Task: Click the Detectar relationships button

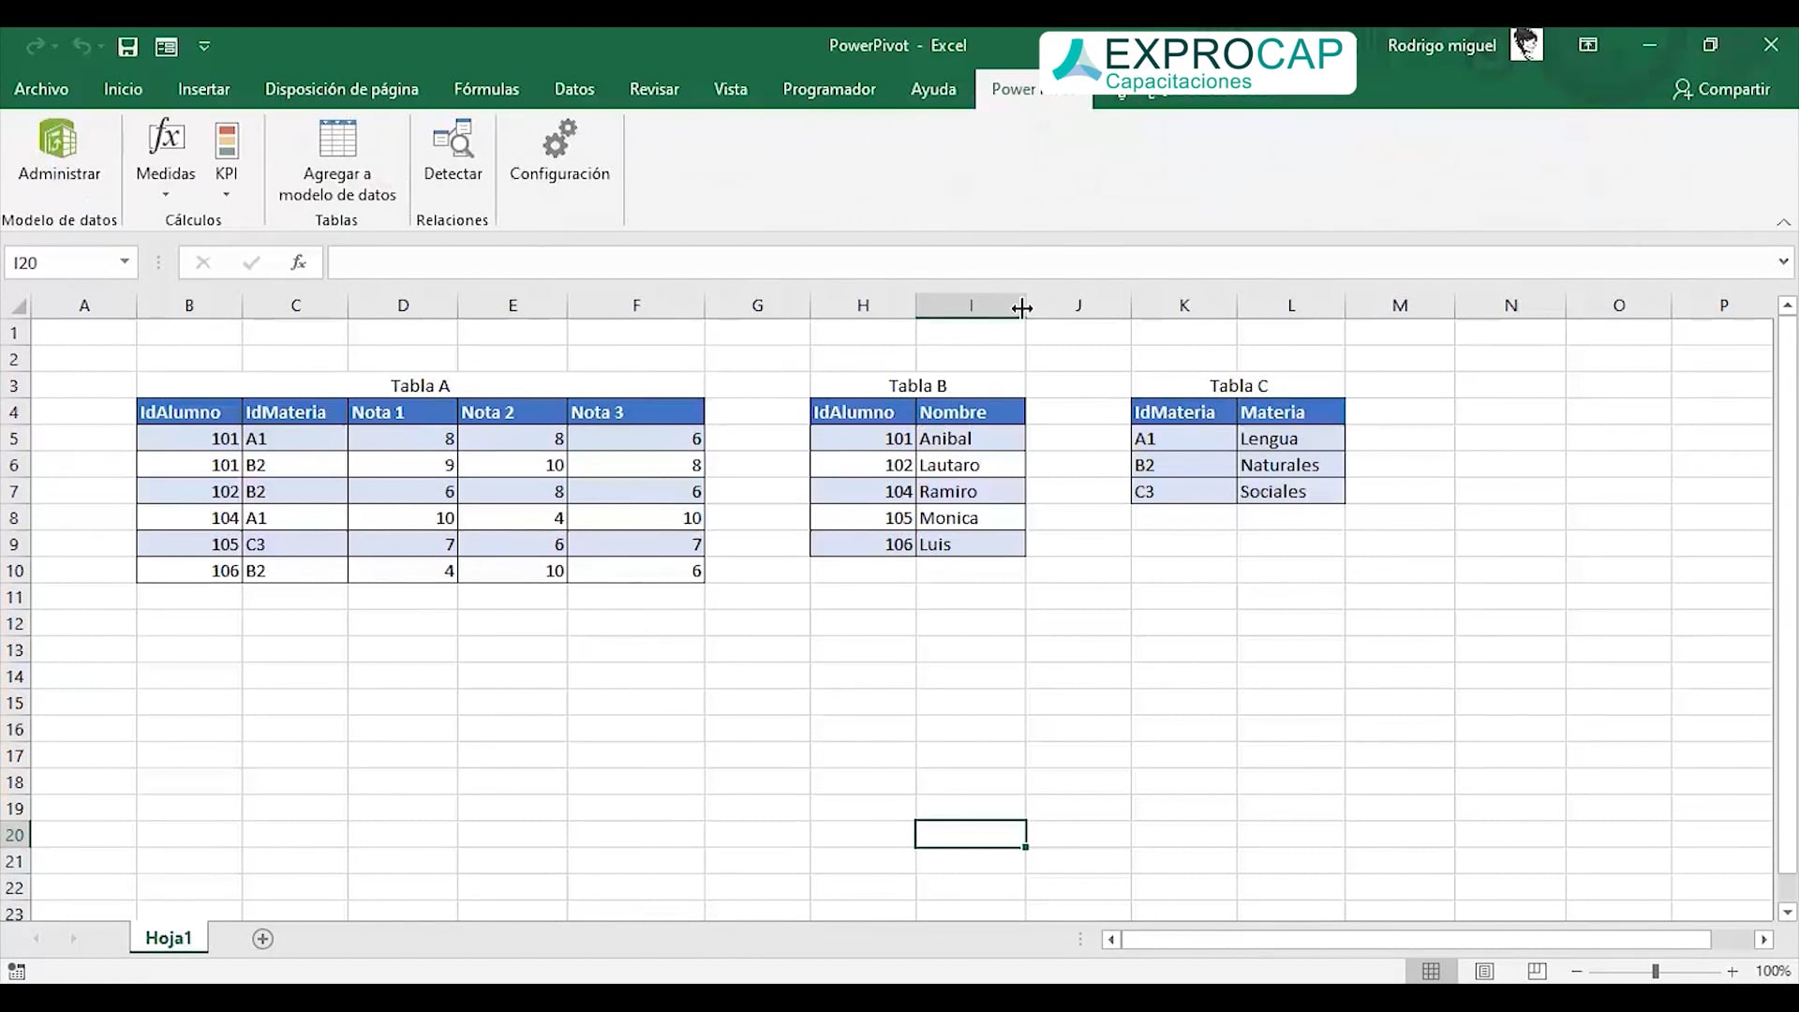Action: click(453, 152)
